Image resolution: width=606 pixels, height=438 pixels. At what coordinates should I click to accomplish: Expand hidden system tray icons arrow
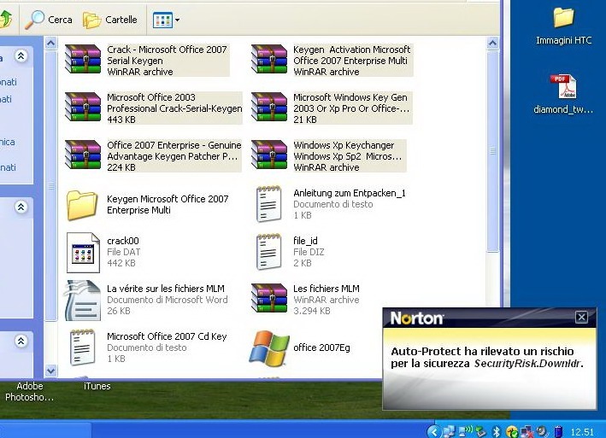pyautogui.click(x=433, y=431)
